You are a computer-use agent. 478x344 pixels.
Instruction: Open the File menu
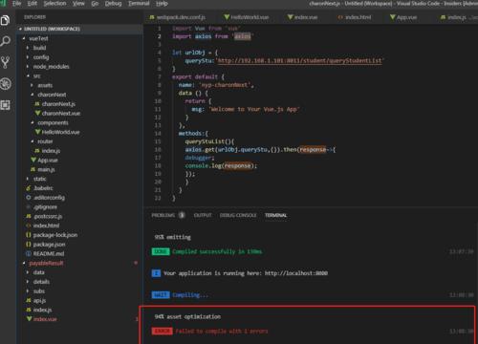[16, 4]
